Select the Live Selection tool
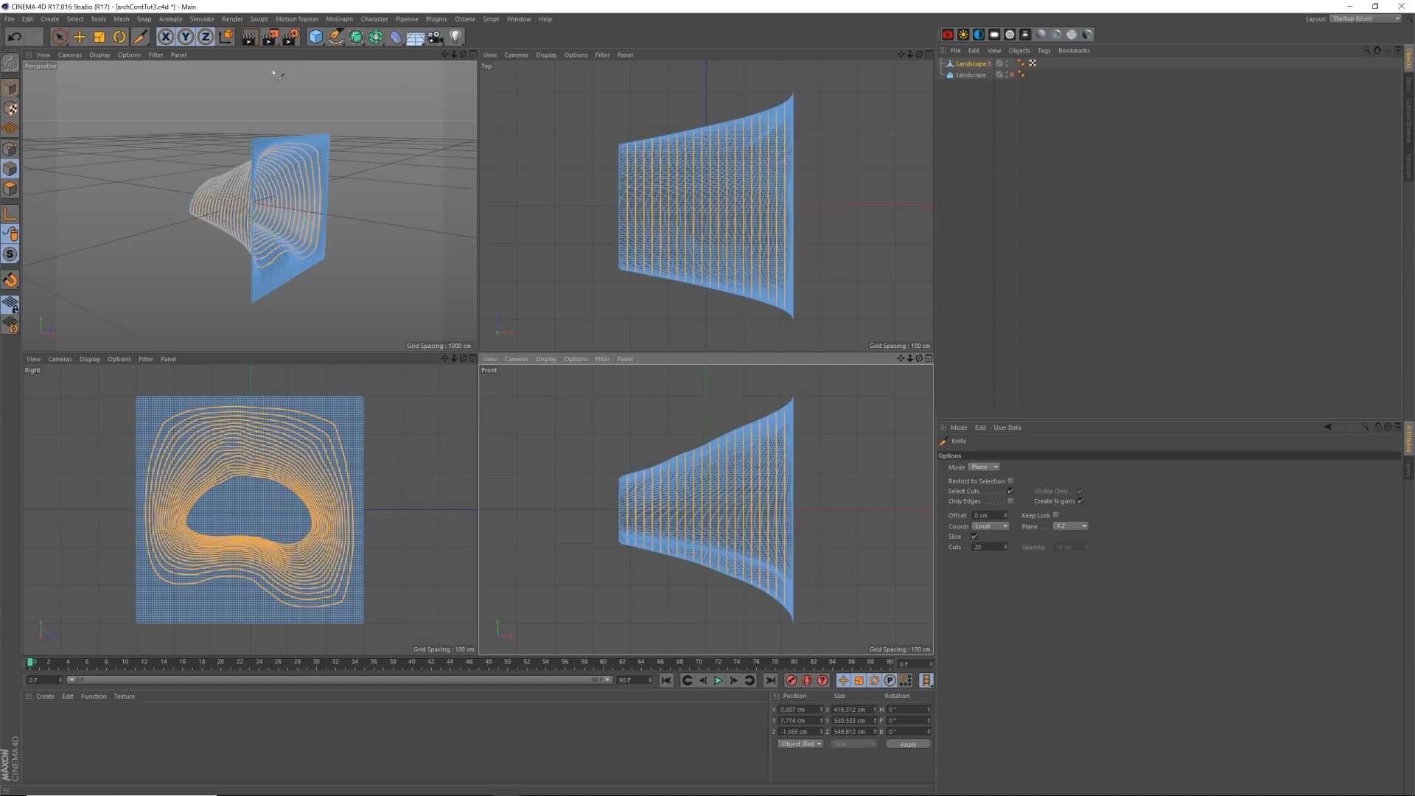Image resolution: width=1415 pixels, height=796 pixels. (60, 37)
